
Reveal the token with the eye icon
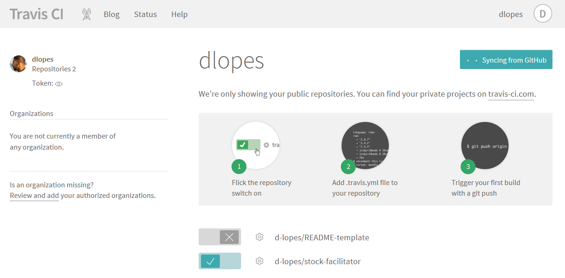59,84
